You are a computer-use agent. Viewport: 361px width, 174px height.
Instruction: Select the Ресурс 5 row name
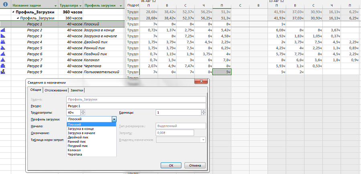(34, 48)
